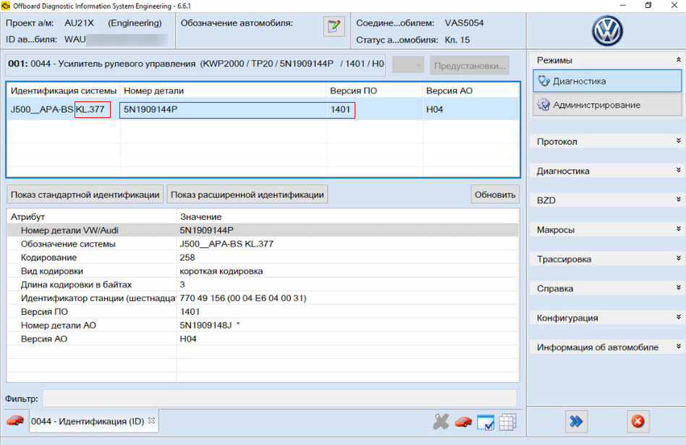The height and width of the screenshot is (445, 686).
Task: Select the Кодирование row
Action: (x=263, y=258)
